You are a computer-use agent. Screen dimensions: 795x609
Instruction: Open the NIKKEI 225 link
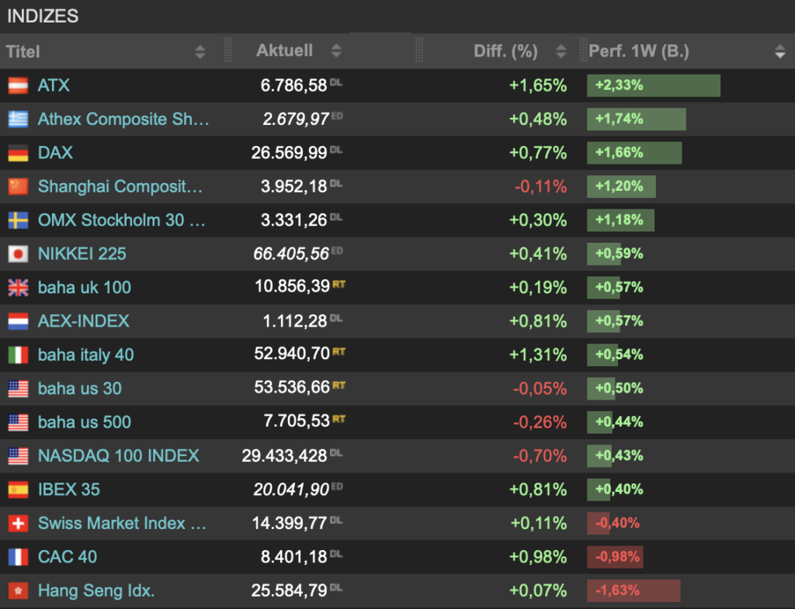tap(82, 254)
